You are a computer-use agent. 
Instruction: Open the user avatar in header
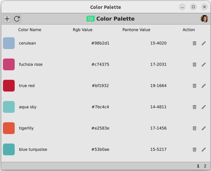[x=204, y=19]
